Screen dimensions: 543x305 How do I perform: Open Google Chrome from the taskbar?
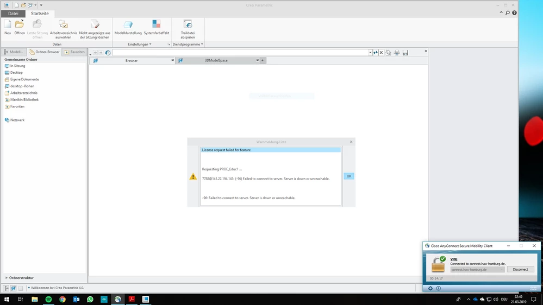point(63,299)
